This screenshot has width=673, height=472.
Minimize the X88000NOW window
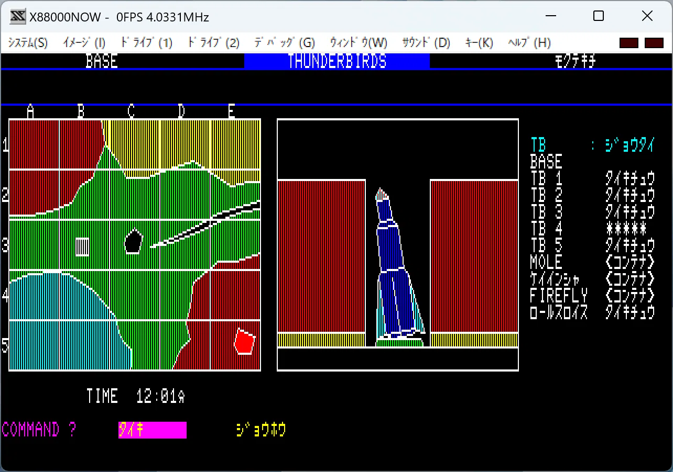[x=550, y=16]
